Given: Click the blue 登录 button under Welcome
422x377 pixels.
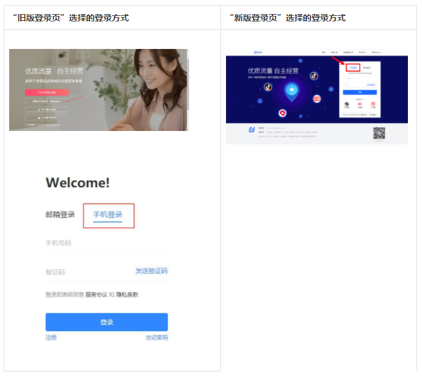Looking at the screenshot, I should [107, 322].
